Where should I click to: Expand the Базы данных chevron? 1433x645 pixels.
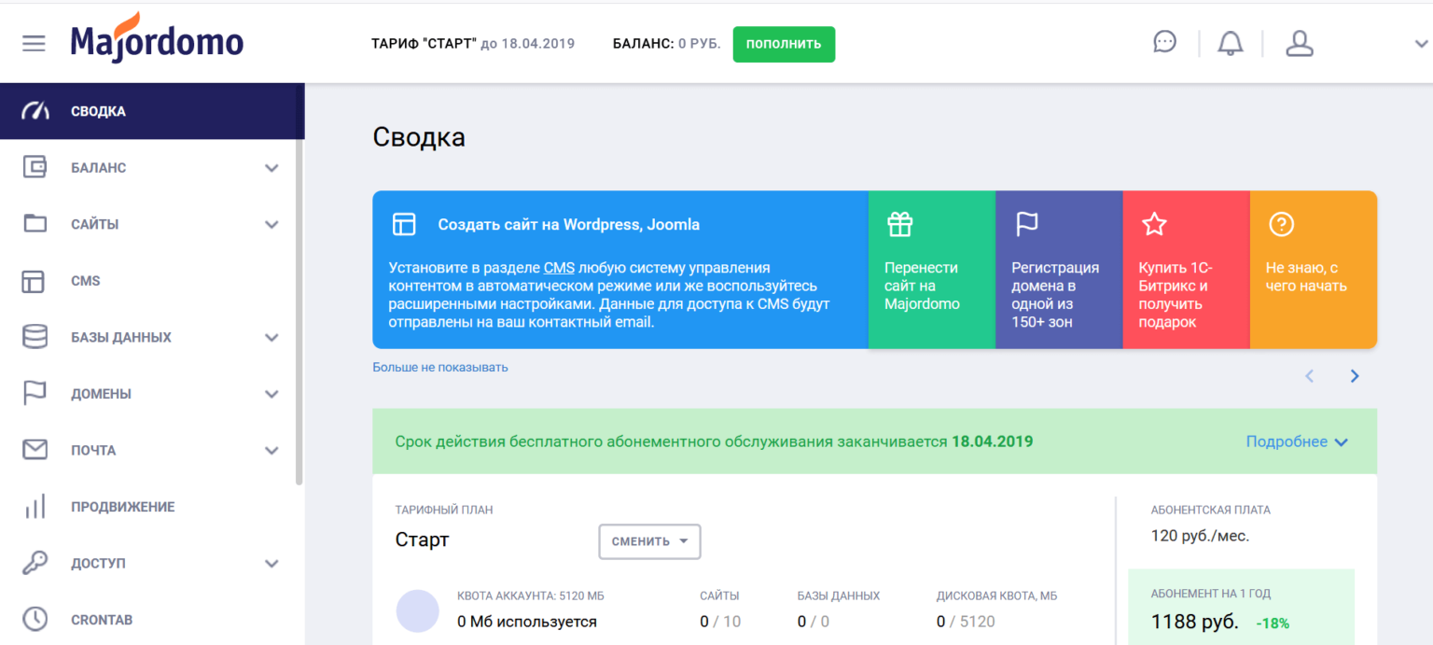(271, 338)
